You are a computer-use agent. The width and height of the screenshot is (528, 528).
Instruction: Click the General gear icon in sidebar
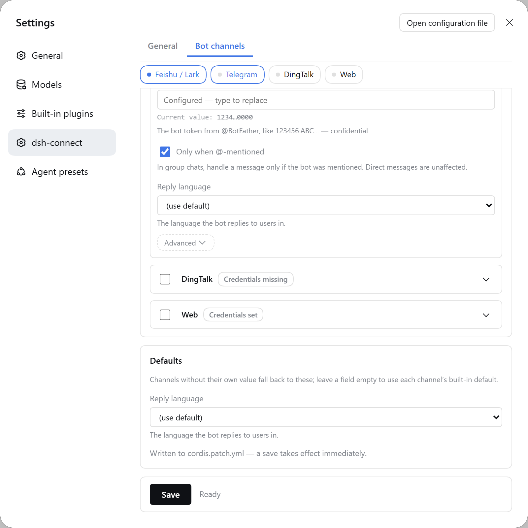click(x=21, y=55)
